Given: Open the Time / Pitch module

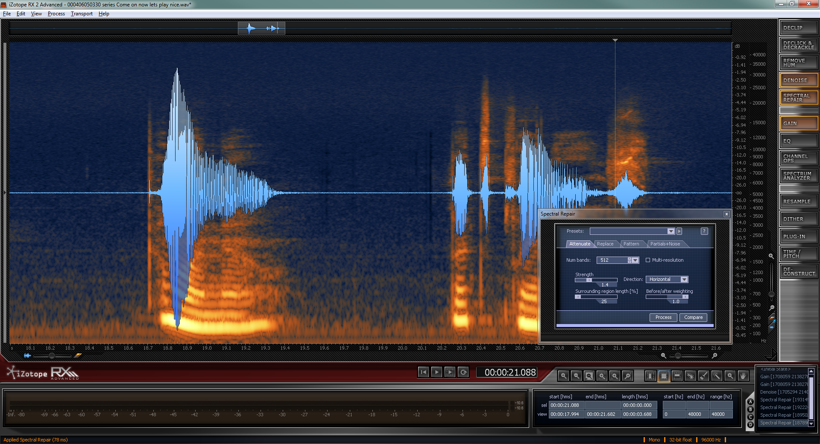Looking at the screenshot, I should point(799,254).
